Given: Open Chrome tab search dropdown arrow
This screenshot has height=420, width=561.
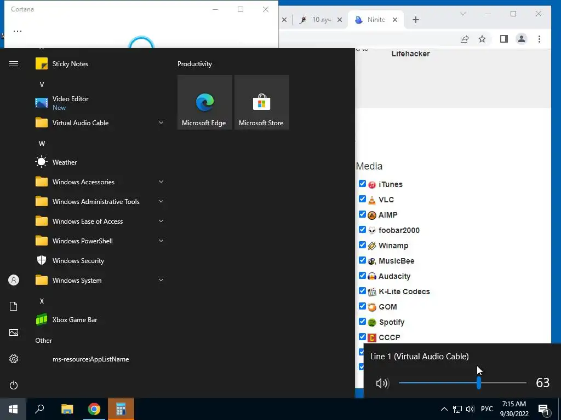Looking at the screenshot, I should point(463,14).
